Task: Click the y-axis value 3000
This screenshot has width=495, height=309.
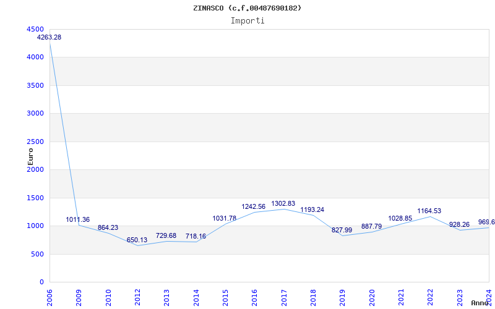Action: (x=35, y=113)
